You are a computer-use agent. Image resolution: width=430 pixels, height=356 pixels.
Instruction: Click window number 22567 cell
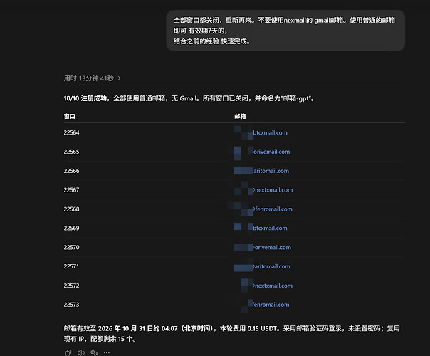[72, 190]
